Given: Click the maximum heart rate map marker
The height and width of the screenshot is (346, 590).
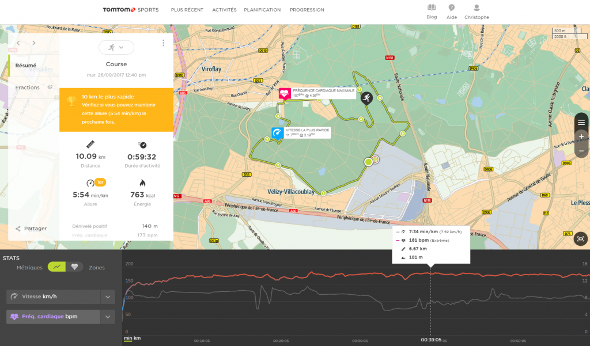Looking at the screenshot, I should tap(285, 93).
